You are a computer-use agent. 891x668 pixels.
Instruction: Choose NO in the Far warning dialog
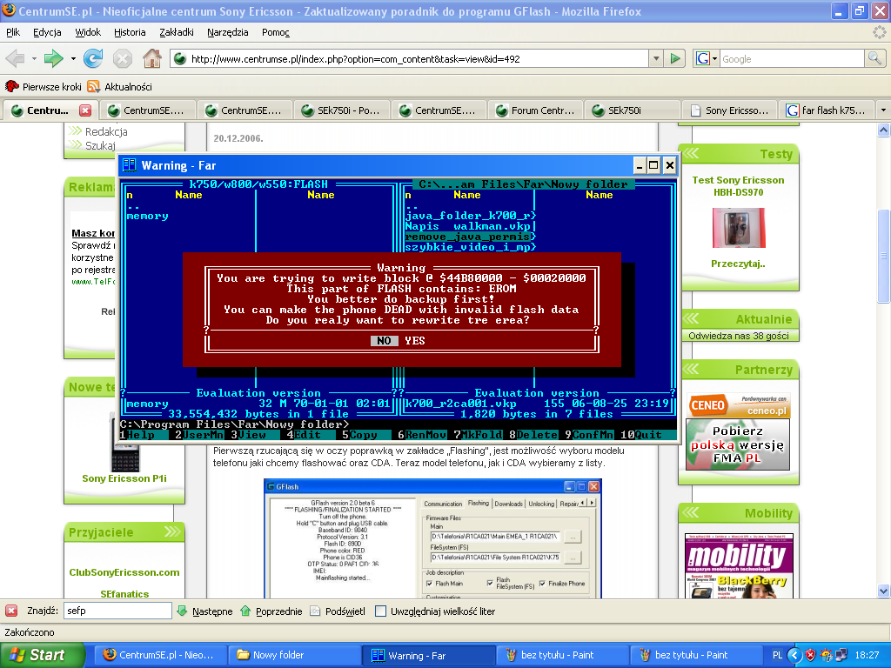pyautogui.click(x=384, y=341)
